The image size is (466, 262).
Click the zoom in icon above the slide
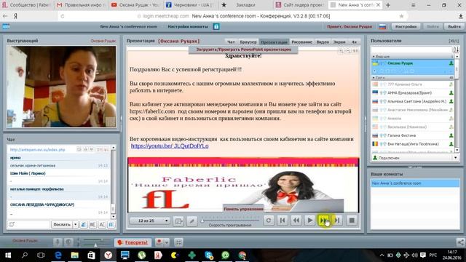tap(341, 51)
